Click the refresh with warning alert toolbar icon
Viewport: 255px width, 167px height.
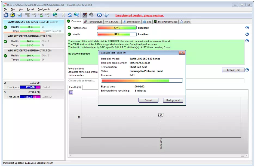[x=13, y=15]
